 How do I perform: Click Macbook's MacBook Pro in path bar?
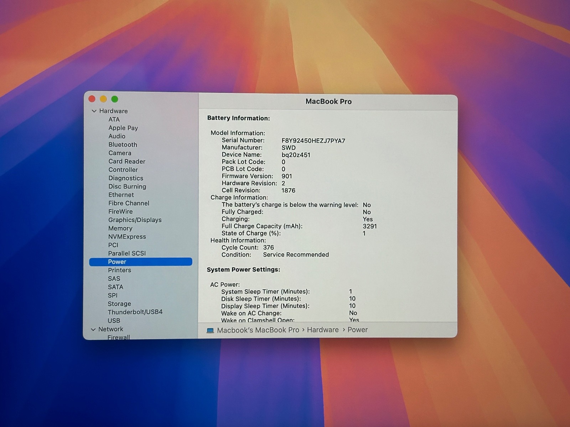pos(258,330)
